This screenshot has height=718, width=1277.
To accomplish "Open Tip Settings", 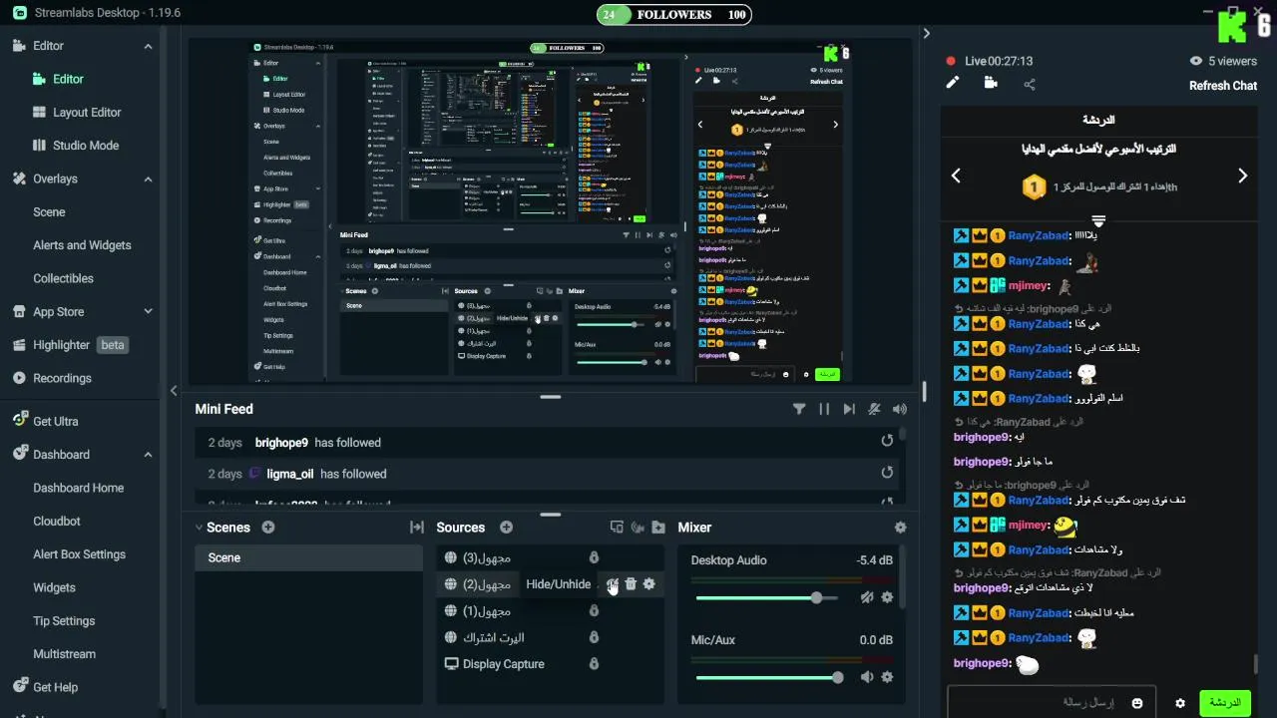I will pyautogui.click(x=64, y=620).
